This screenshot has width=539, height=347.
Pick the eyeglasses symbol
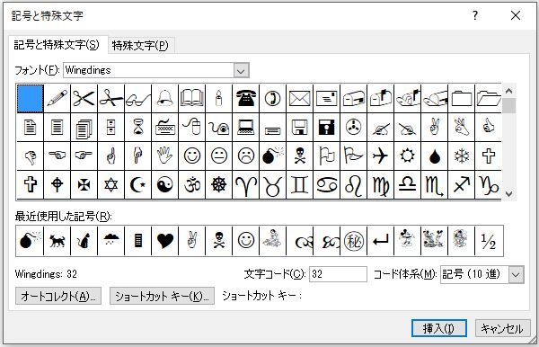[137, 98]
